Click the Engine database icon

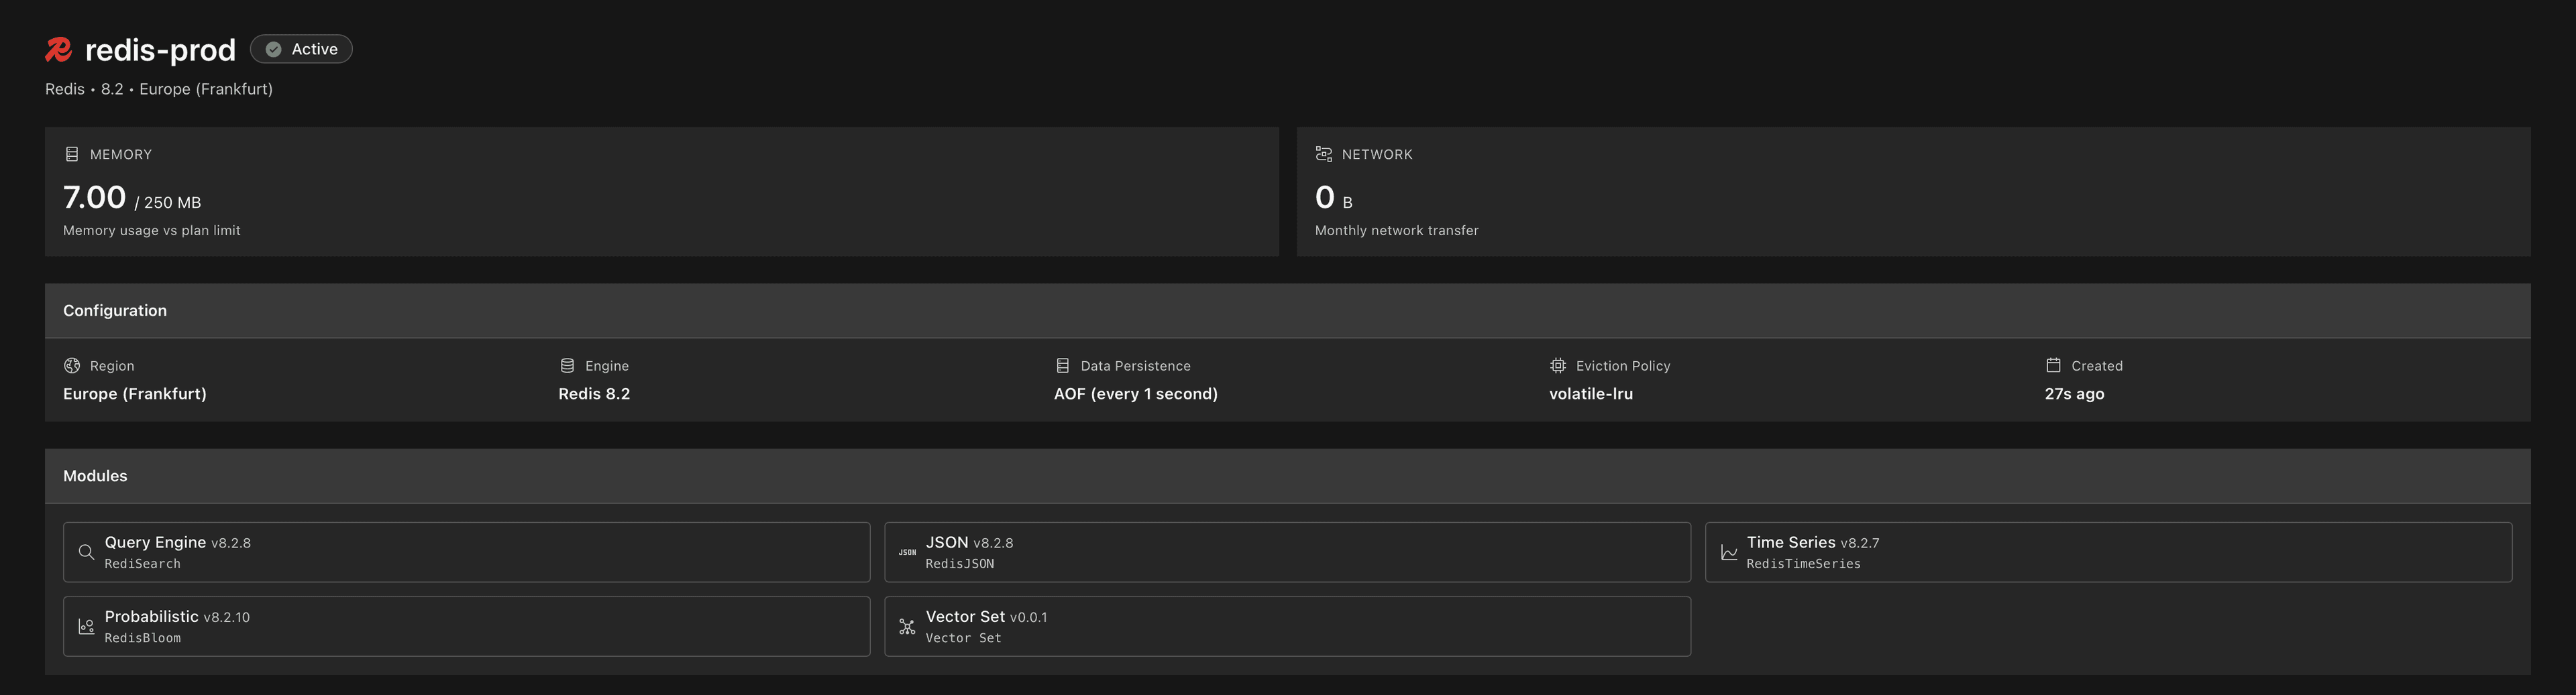[567, 365]
